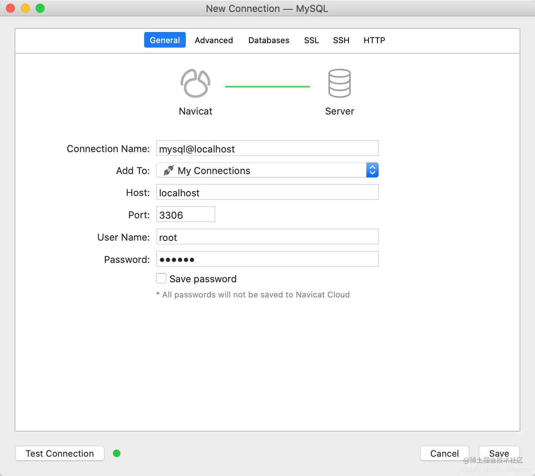This screenshot has width=535, height=476.
Task: Click the 'Password:' label
Action: point(127,260)
